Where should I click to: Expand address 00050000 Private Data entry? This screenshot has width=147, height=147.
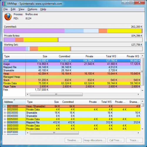(5, 119)
